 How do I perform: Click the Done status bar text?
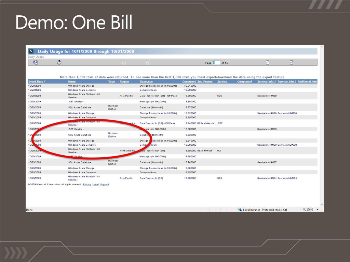[29, 210]
